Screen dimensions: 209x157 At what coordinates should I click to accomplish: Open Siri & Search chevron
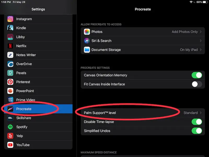[201, 41]
